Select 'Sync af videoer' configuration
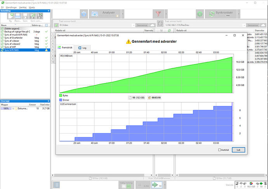The image size is (268, 189). point(25,41)
